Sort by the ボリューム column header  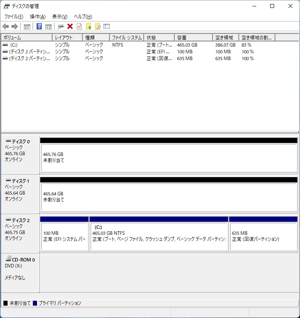pos(27,37)
